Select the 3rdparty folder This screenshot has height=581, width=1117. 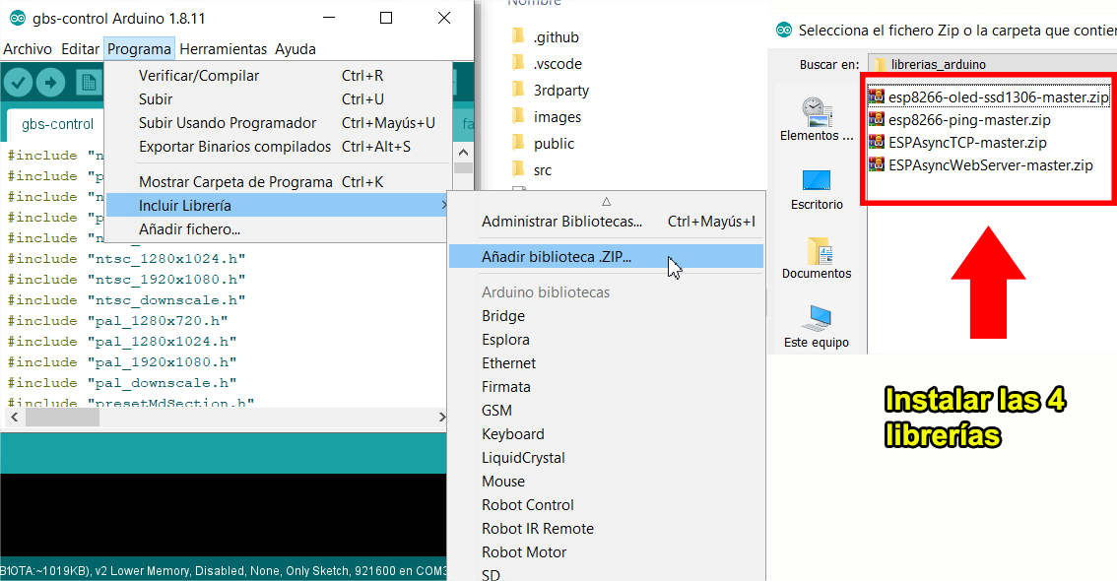[560, 91]
